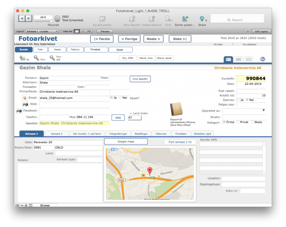Choose Skole as Kategori
The image size is (286, 227).
pos(252,122)
